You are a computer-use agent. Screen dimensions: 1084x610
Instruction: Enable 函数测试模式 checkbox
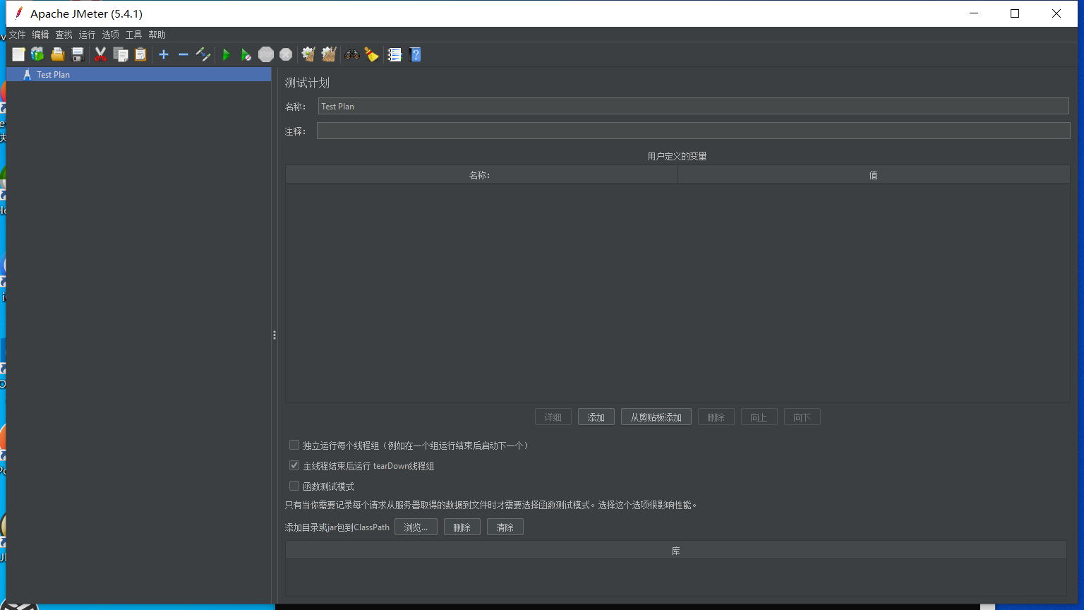(x=294, y=486)
